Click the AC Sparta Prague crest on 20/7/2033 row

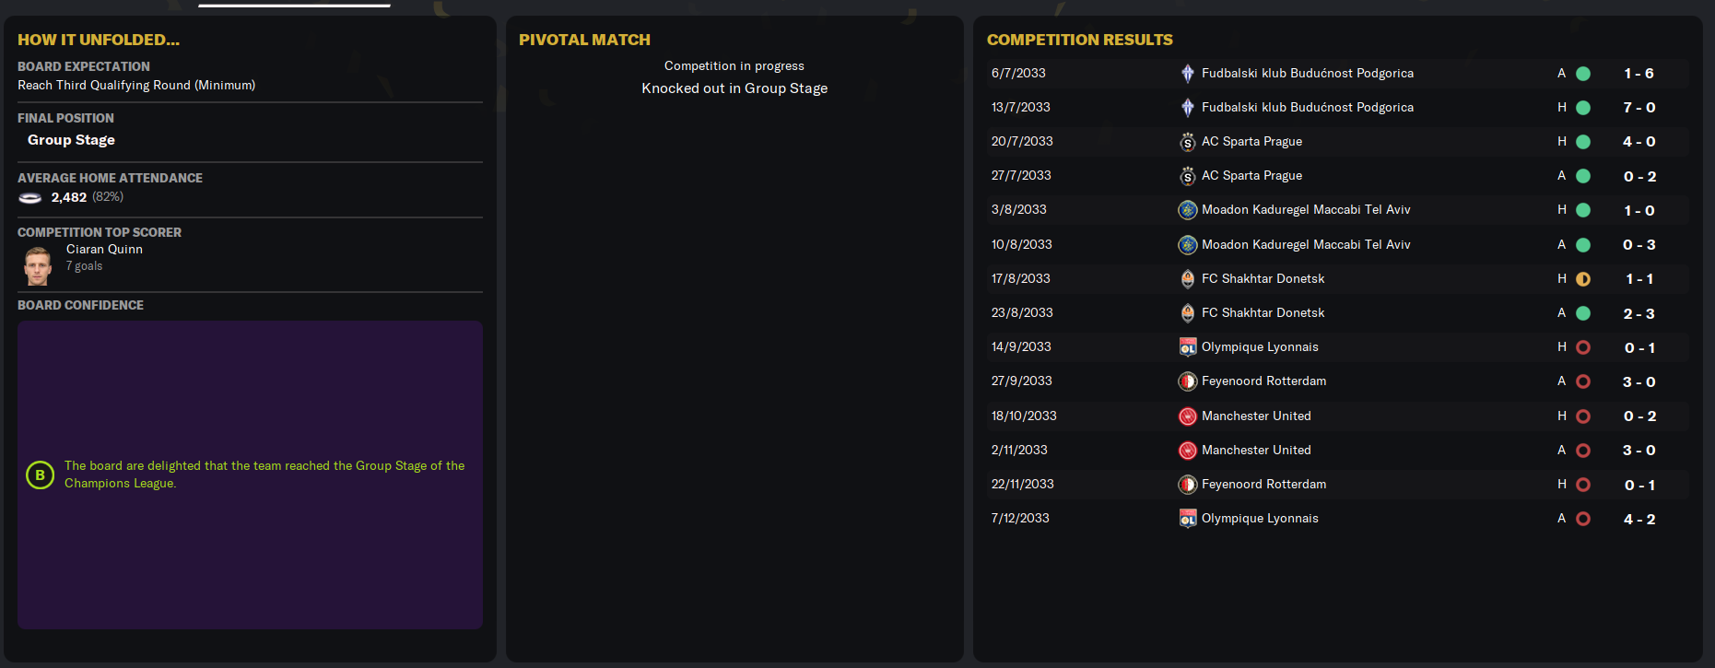[1188, 142]
